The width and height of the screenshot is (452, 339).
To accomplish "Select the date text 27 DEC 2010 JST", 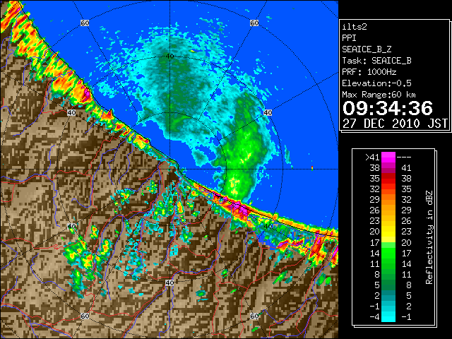I will coord(395,124).
